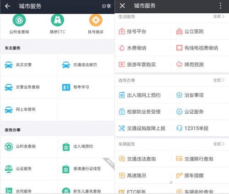Open the 路桥ETC round icon

[x=57, y=20]
